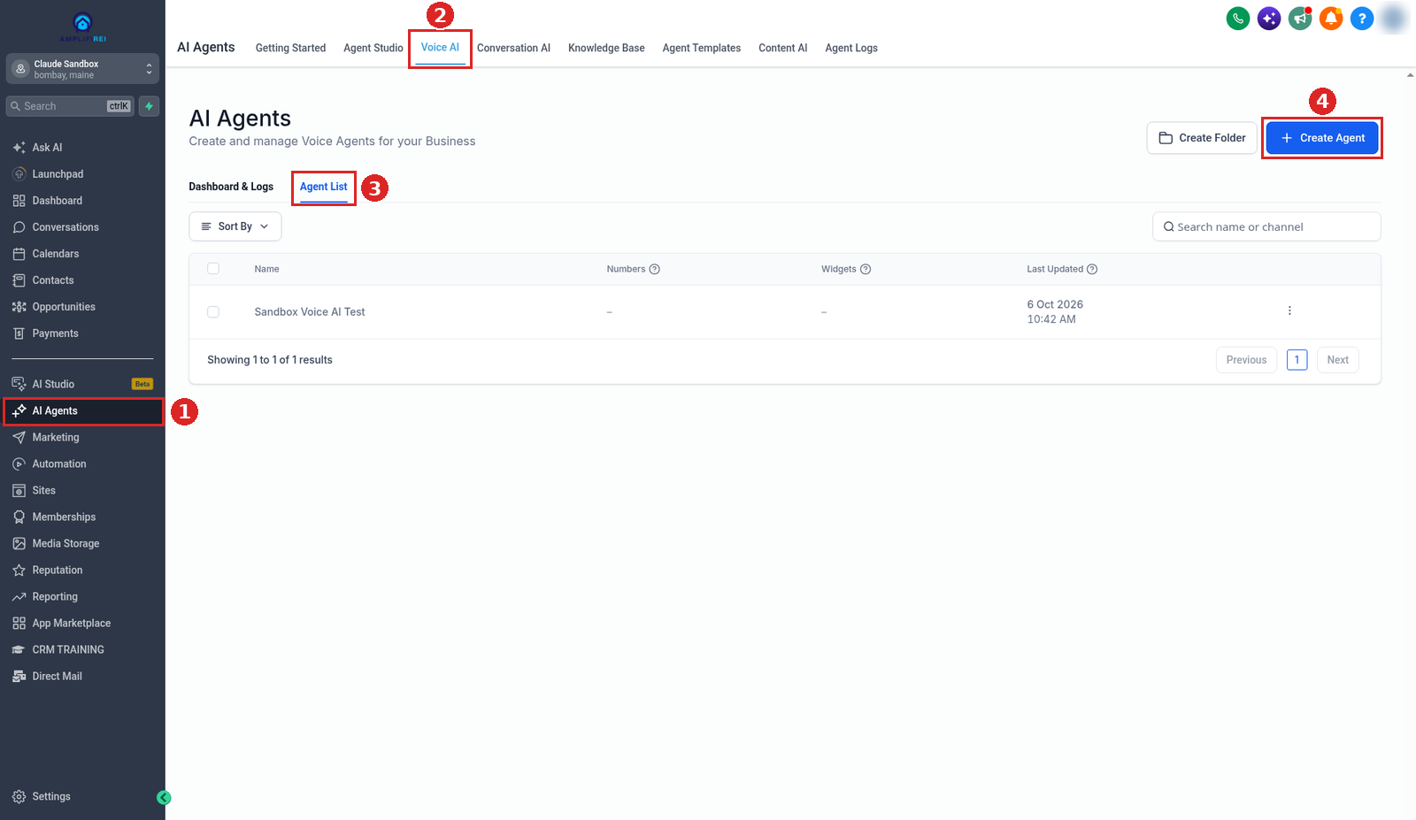This screenshot has width=1416, height=820.
Task: Click the three-dot menu for Sandbox Voice AI Test
Action: (1289, 310)
